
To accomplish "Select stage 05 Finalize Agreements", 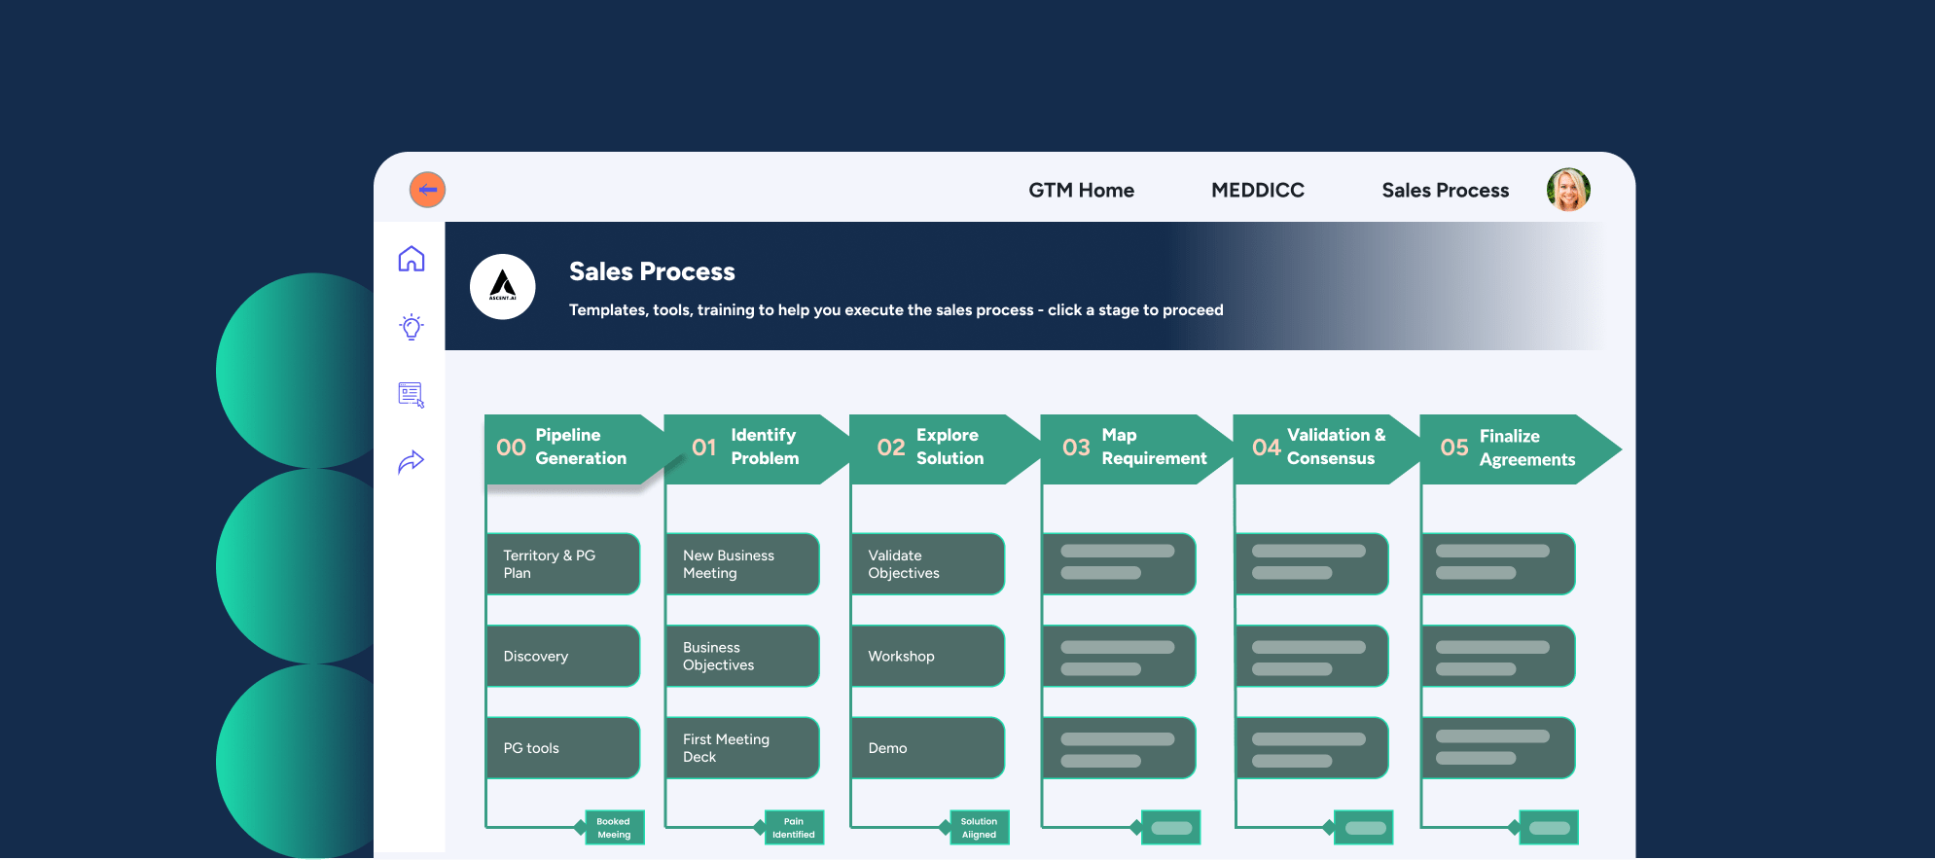I will [1520, 448].
